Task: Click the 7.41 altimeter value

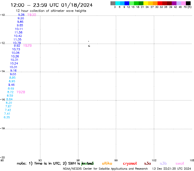Action: click(7, 114)
